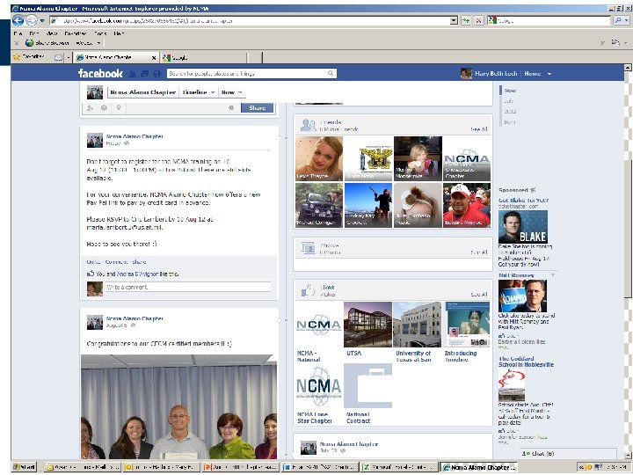633x475 pixels.
Task: Click the green Refresh button
Action: click(466, 20)
